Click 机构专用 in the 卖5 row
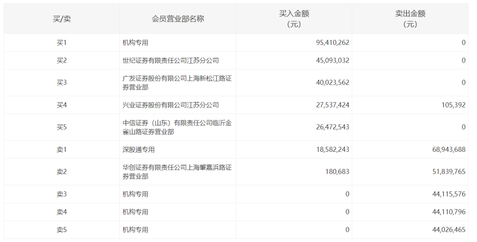The width and height of the screenshot is (477, 242). [135, 230]
